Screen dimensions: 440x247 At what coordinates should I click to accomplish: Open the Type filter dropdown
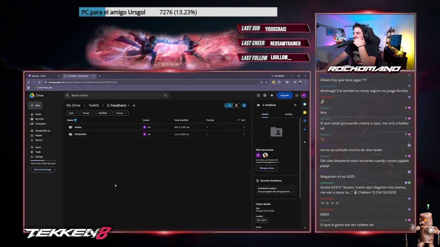73,113
